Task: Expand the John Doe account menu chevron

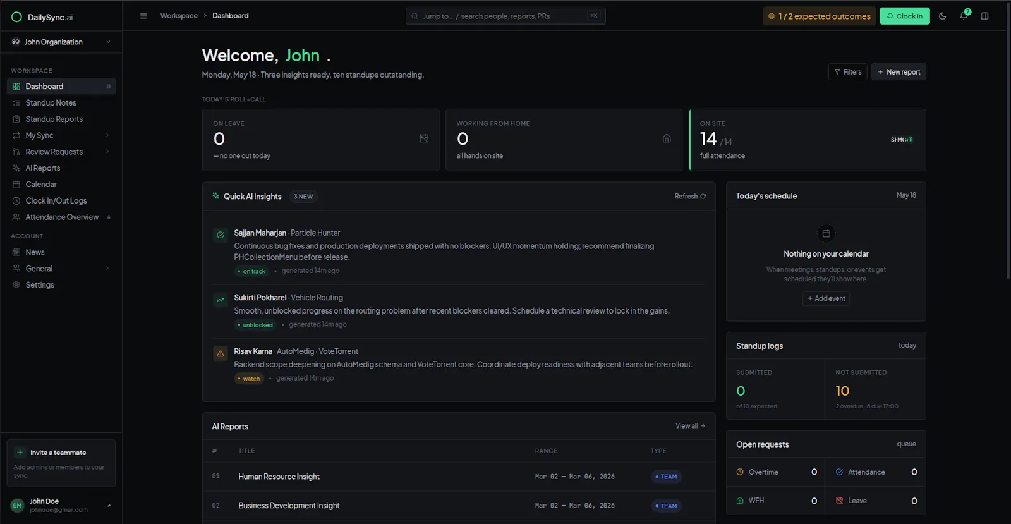Action: click(x=109, y=506)
